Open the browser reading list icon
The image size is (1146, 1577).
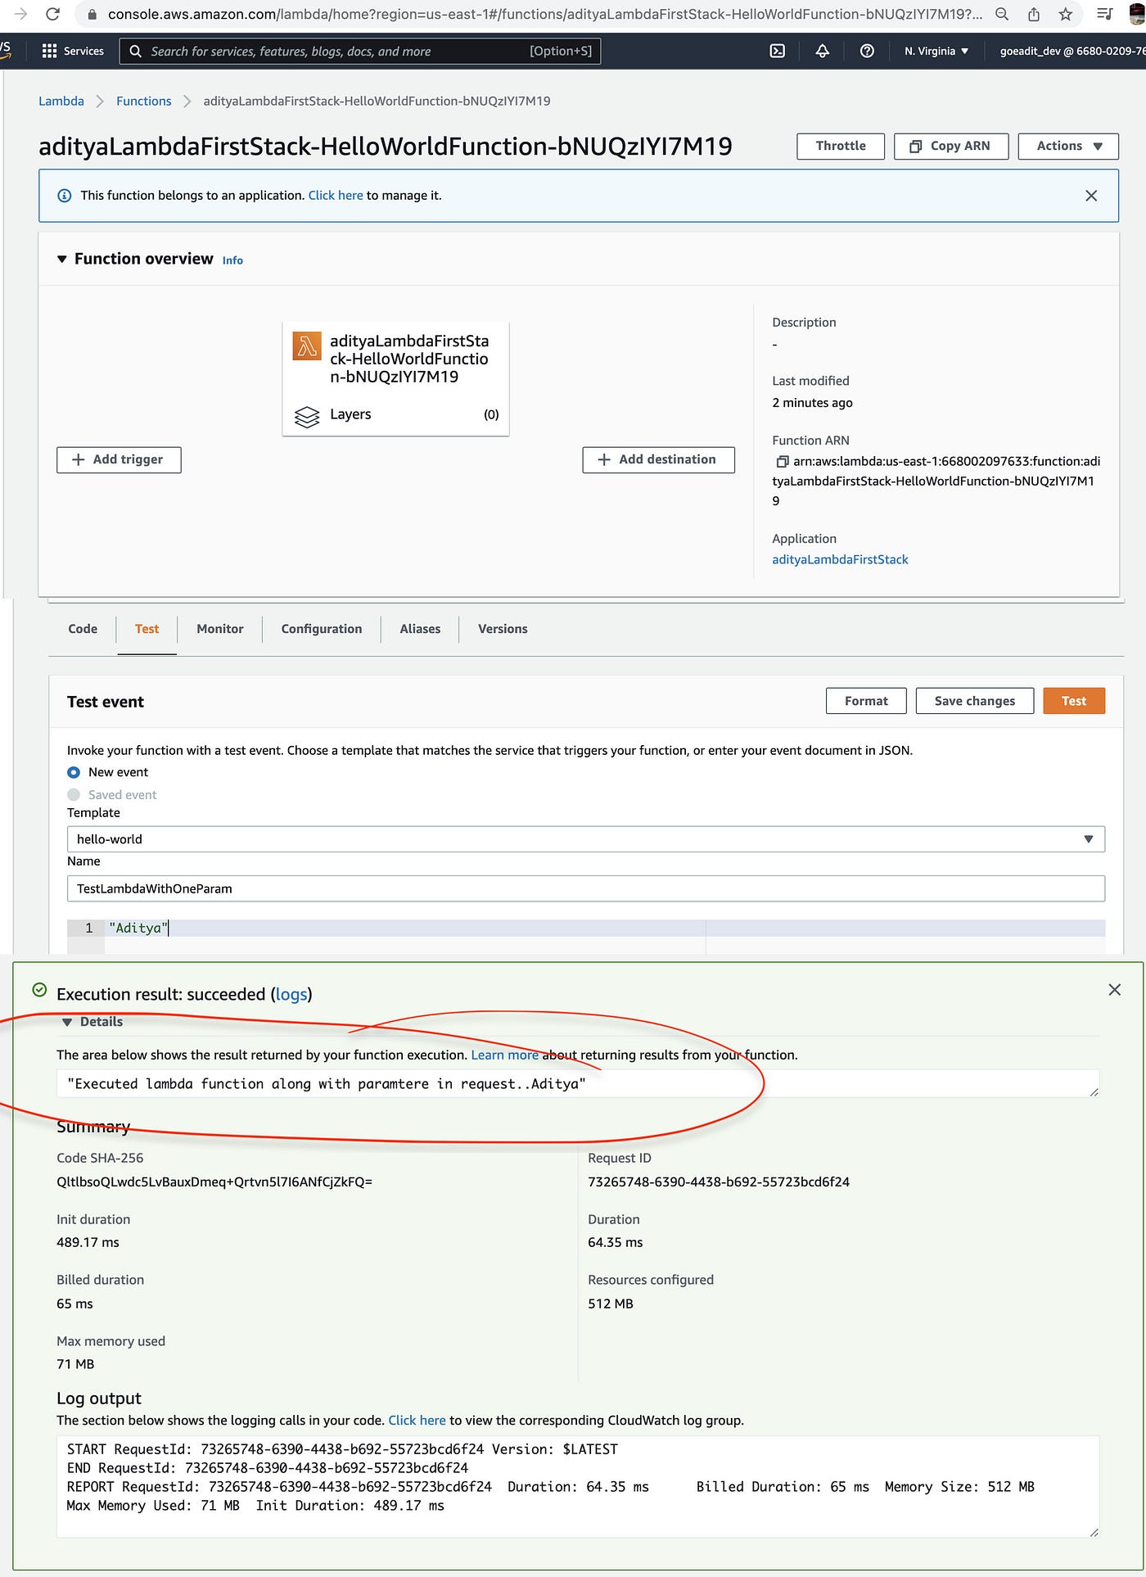click(1104, 14)
